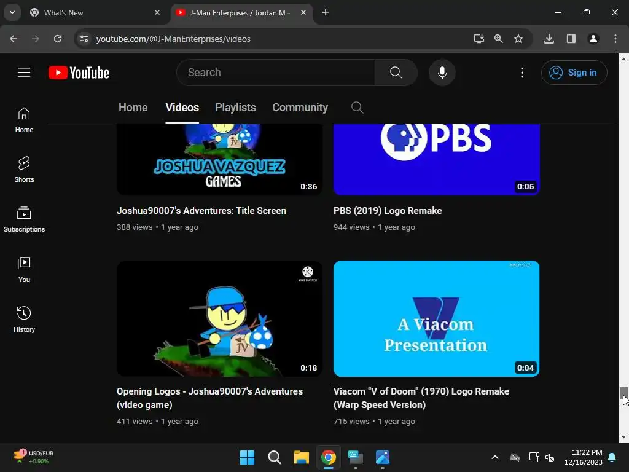Search within channel using magnifier icon
The height and width of the screenshot is (472, 629).
(x=357, y=108)
